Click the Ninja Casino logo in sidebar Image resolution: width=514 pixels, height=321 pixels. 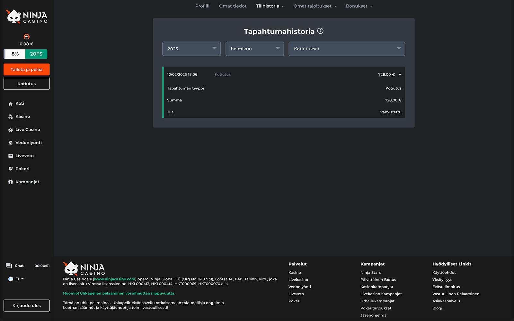27,16
